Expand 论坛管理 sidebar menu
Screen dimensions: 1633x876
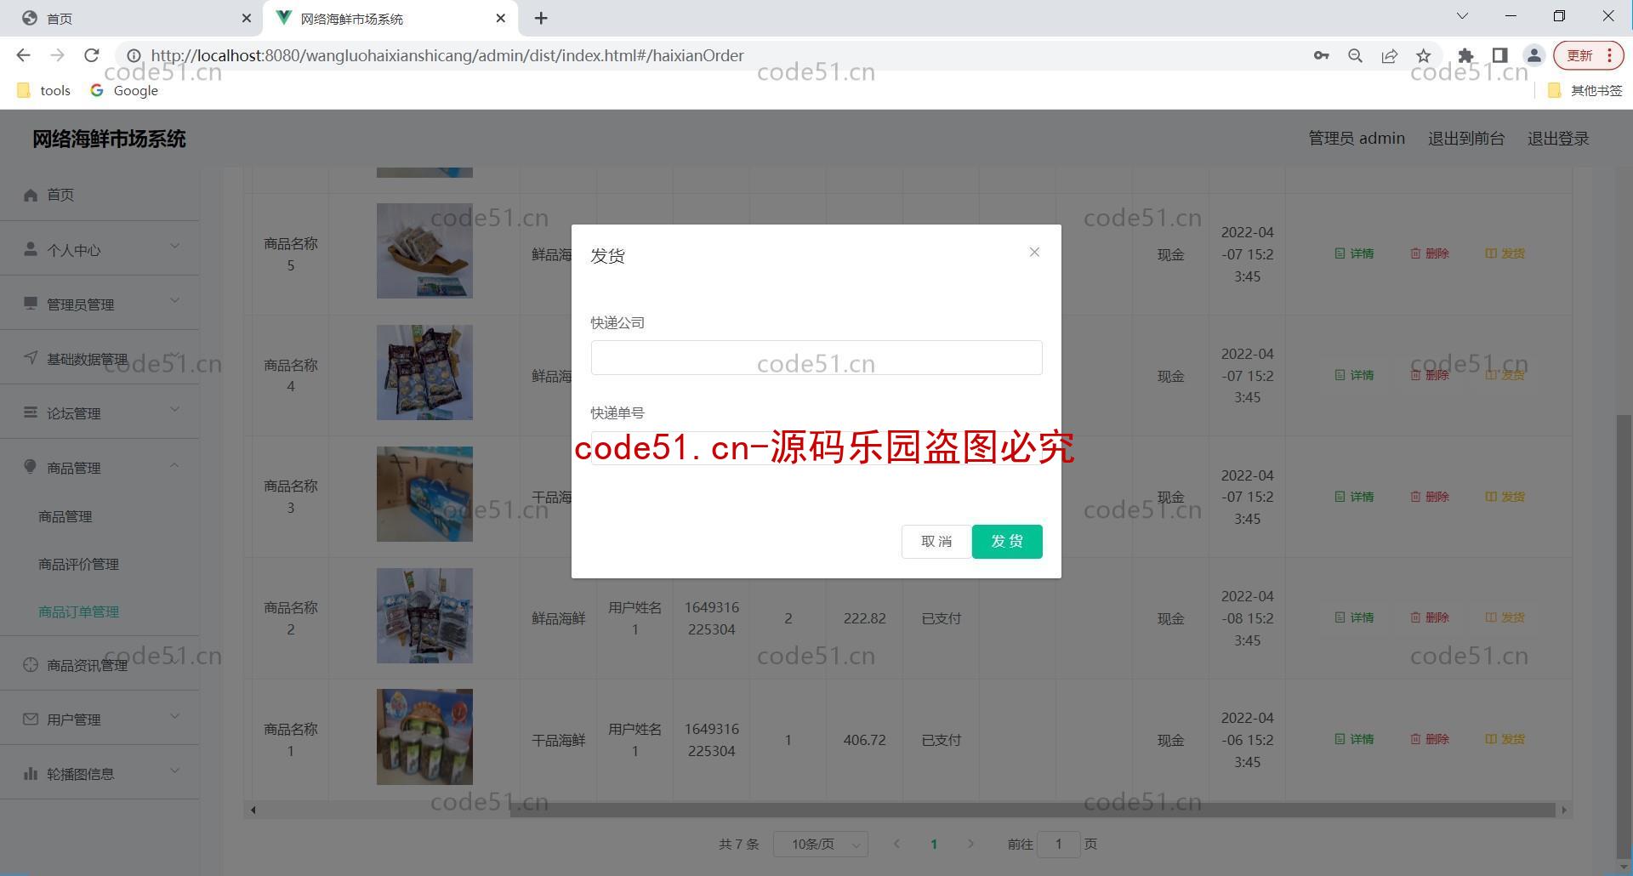coord(100,412)
